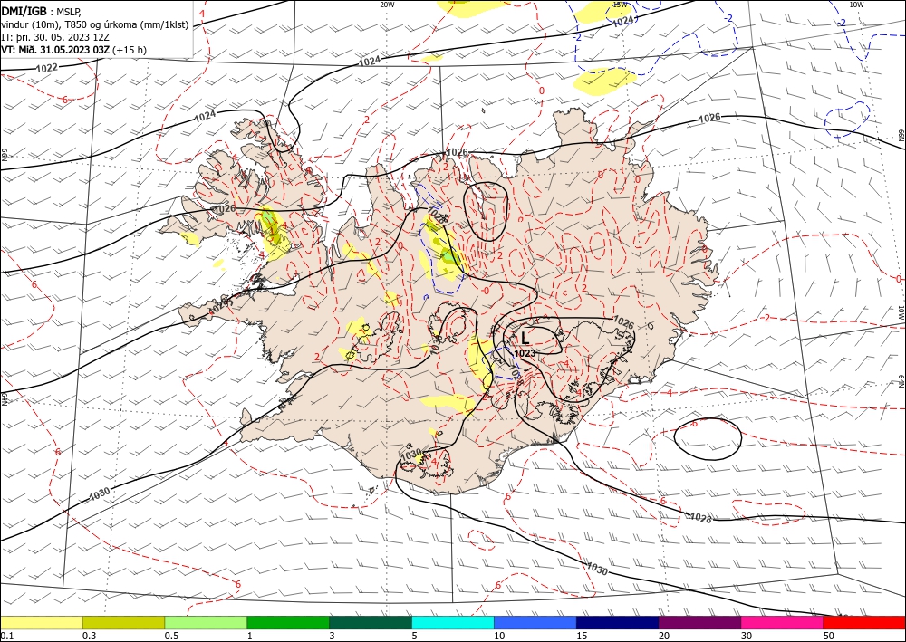Click the "15W" longitude label at top
This screenshot has height=642, width=906.
[x=621, y=5]
